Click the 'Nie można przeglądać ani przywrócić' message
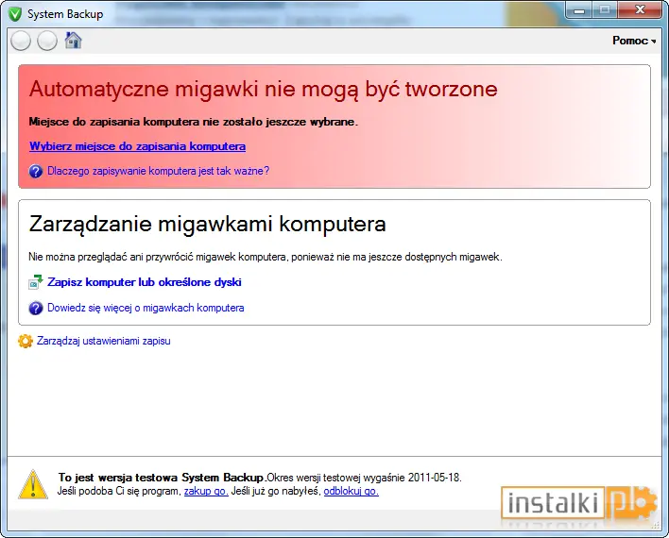 [x=265, y=257]
